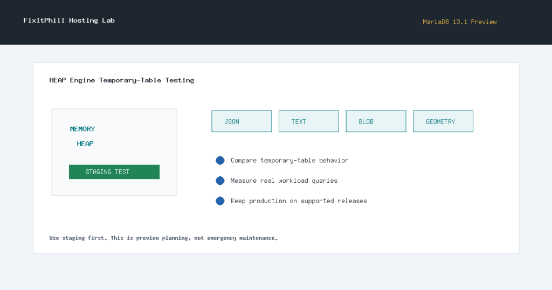Click the text Measure real workload queries

tap(284, 181)
